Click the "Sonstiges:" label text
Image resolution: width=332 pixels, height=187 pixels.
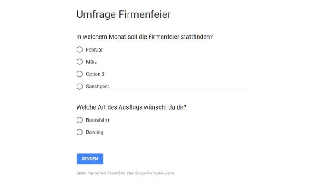(x=97, y=87)
